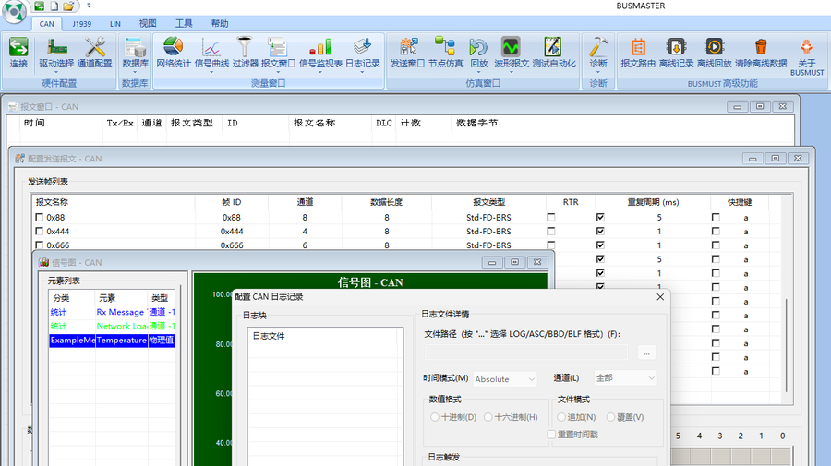The width and height of the screenshot is (831, 466).
Task: Toggle 重置时间戳 reset timestamp checkbox
Action: tap(552, 435)
